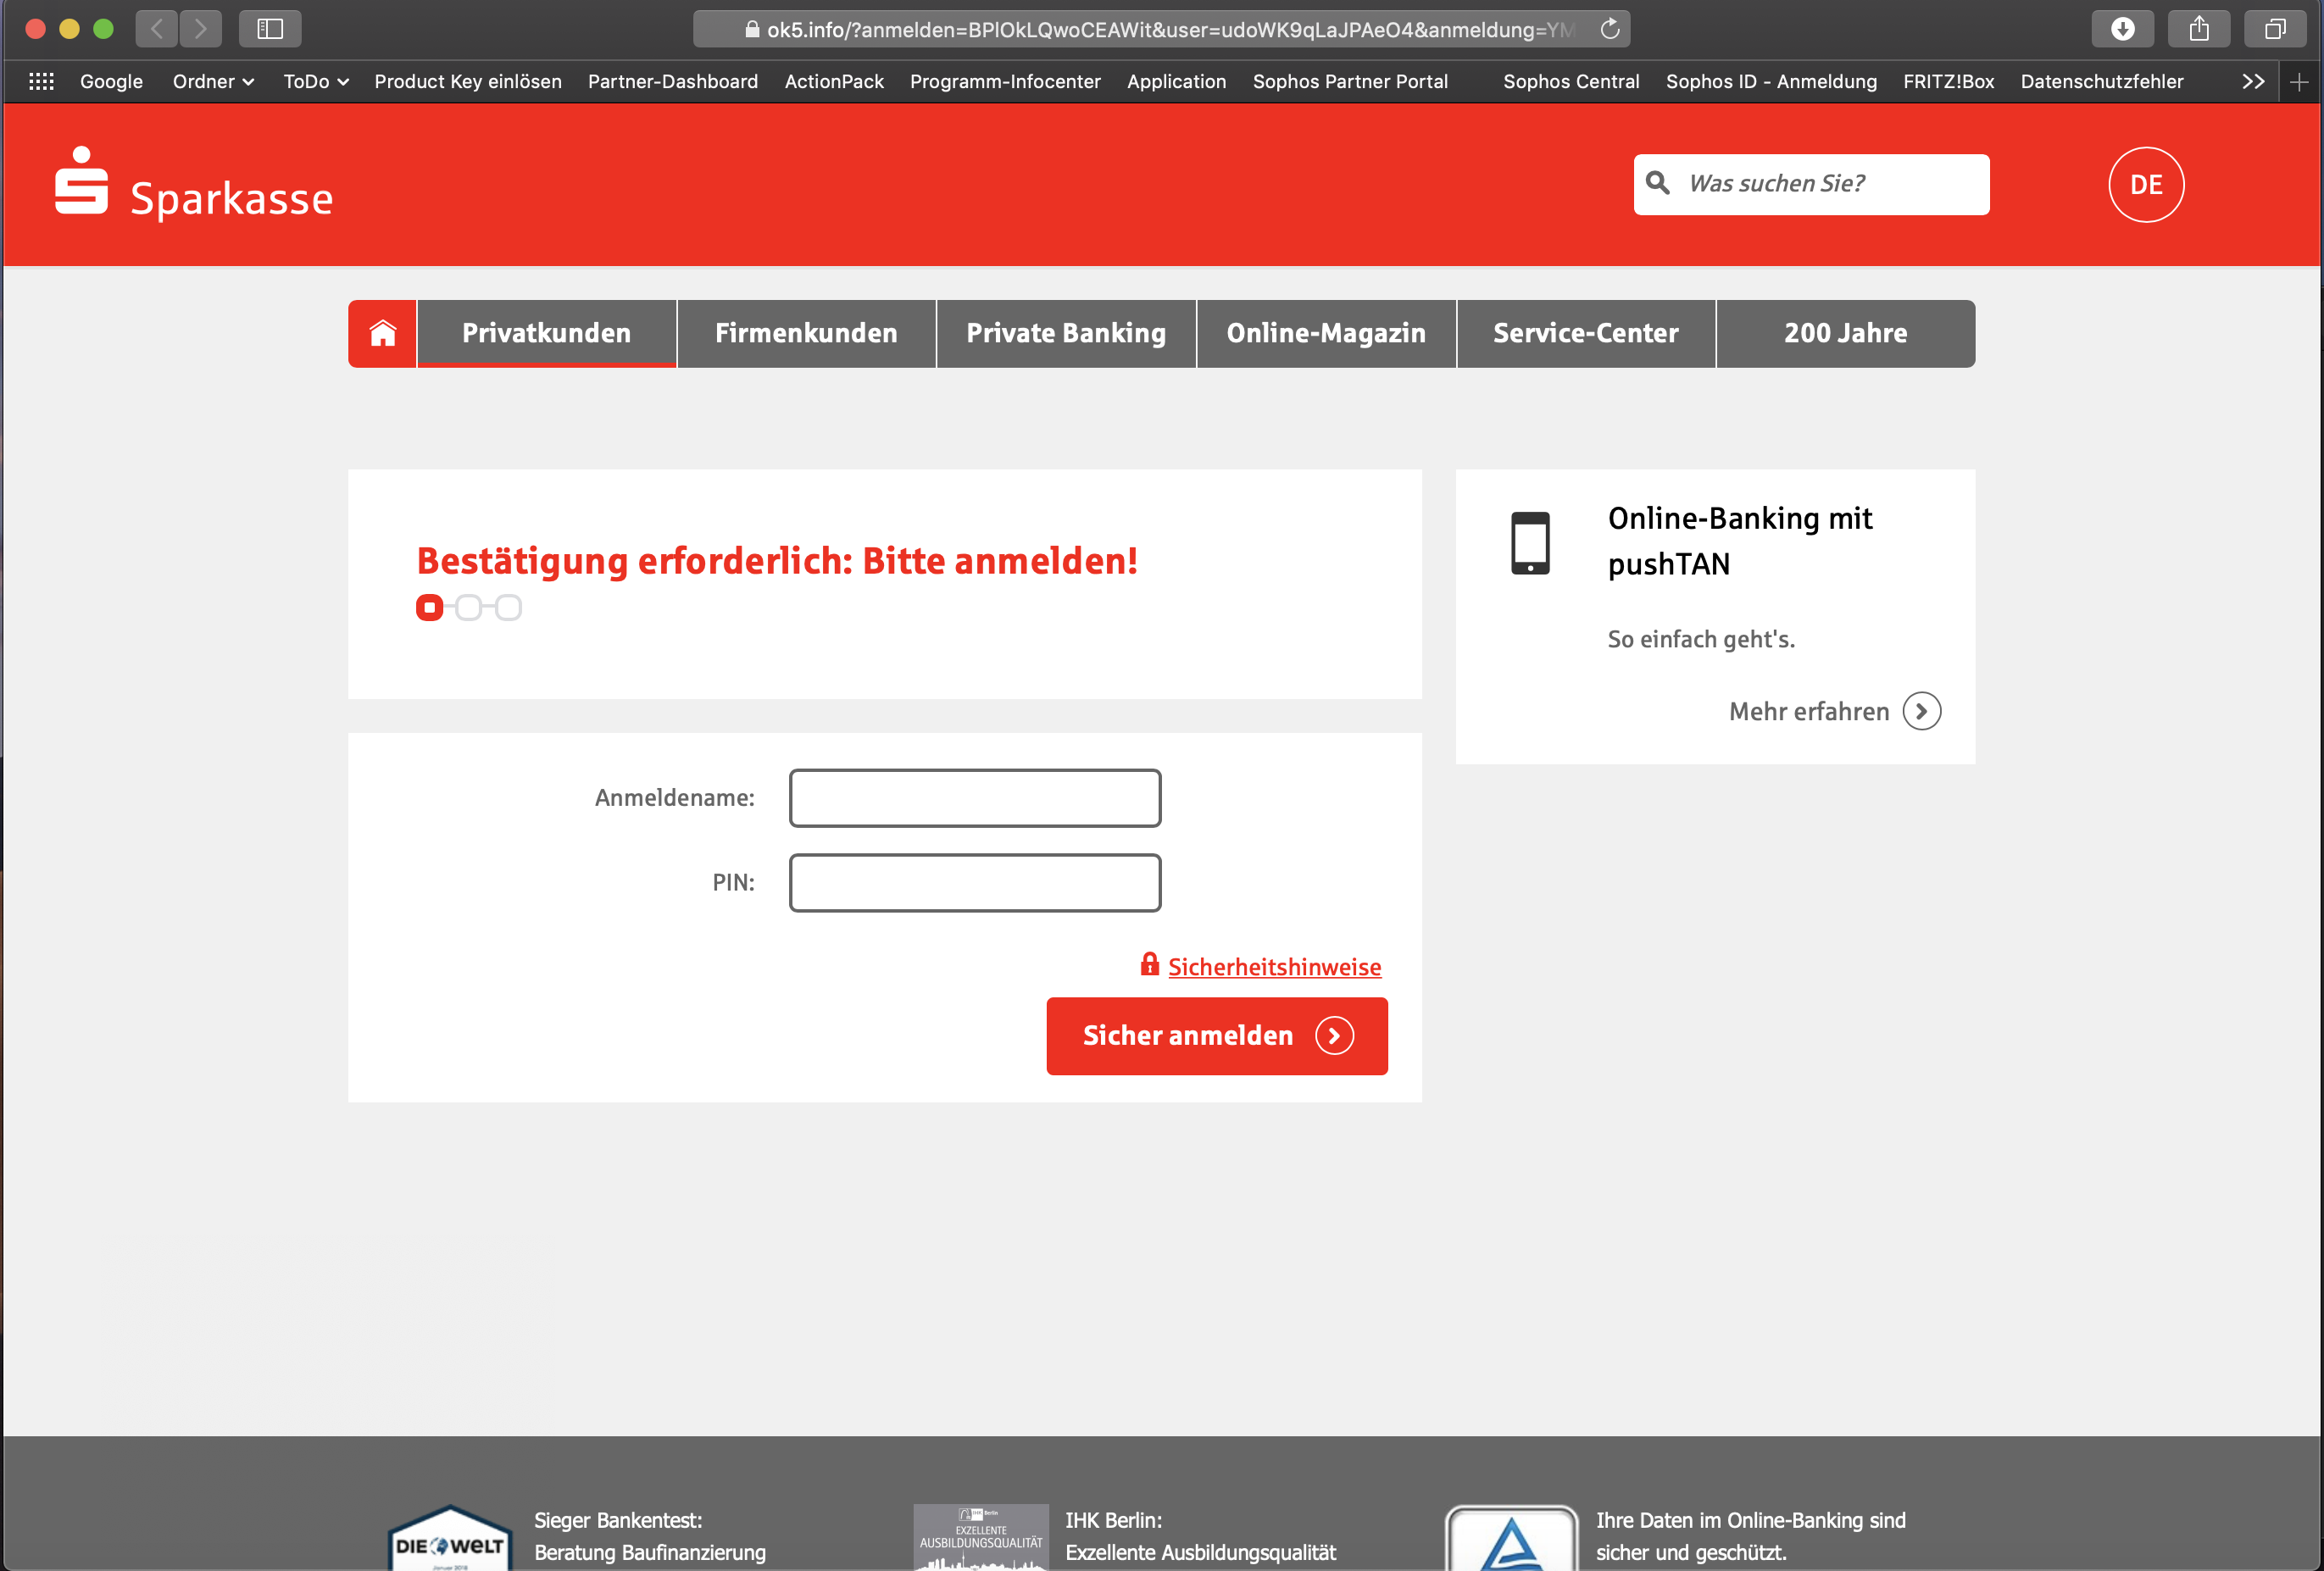Show the tab overview icon

[x=2274, y=29]
